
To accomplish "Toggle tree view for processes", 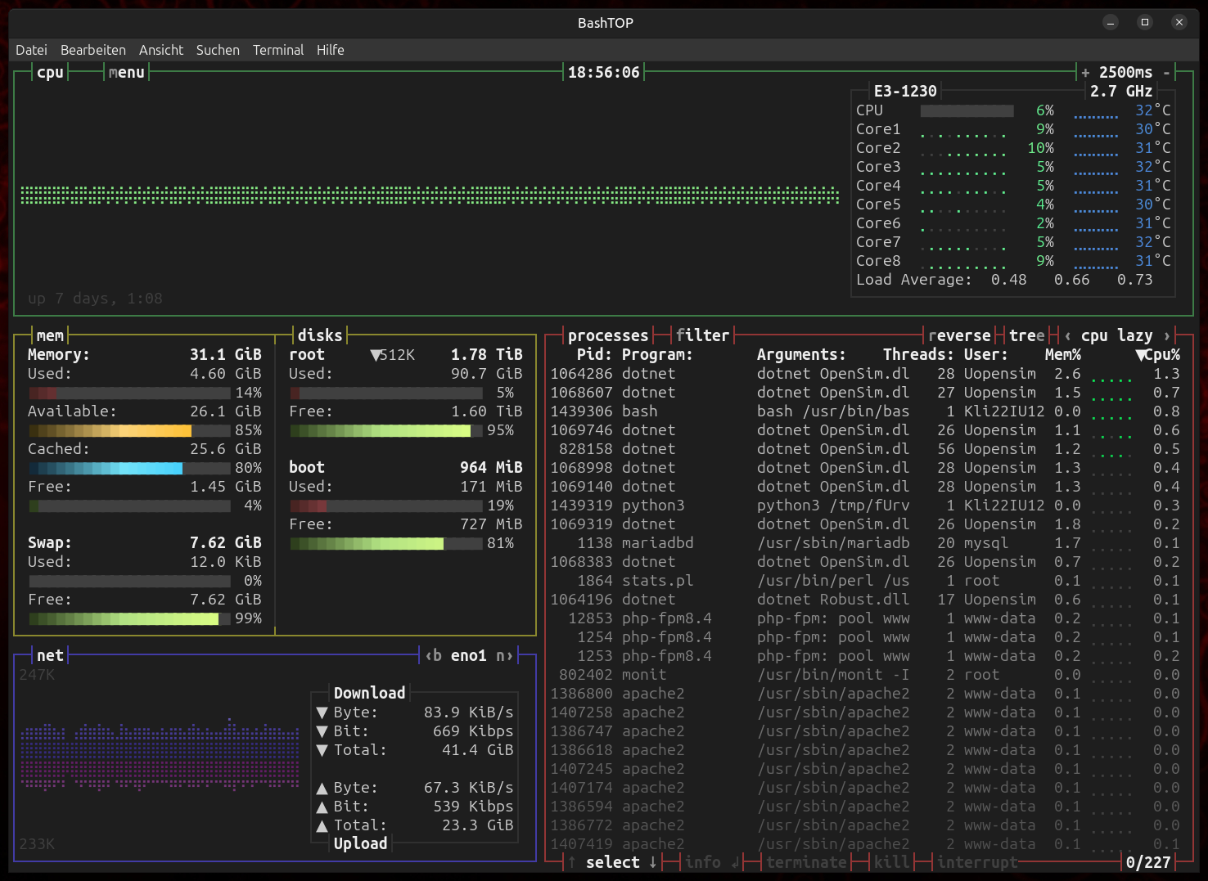I will coord(1026,335).
